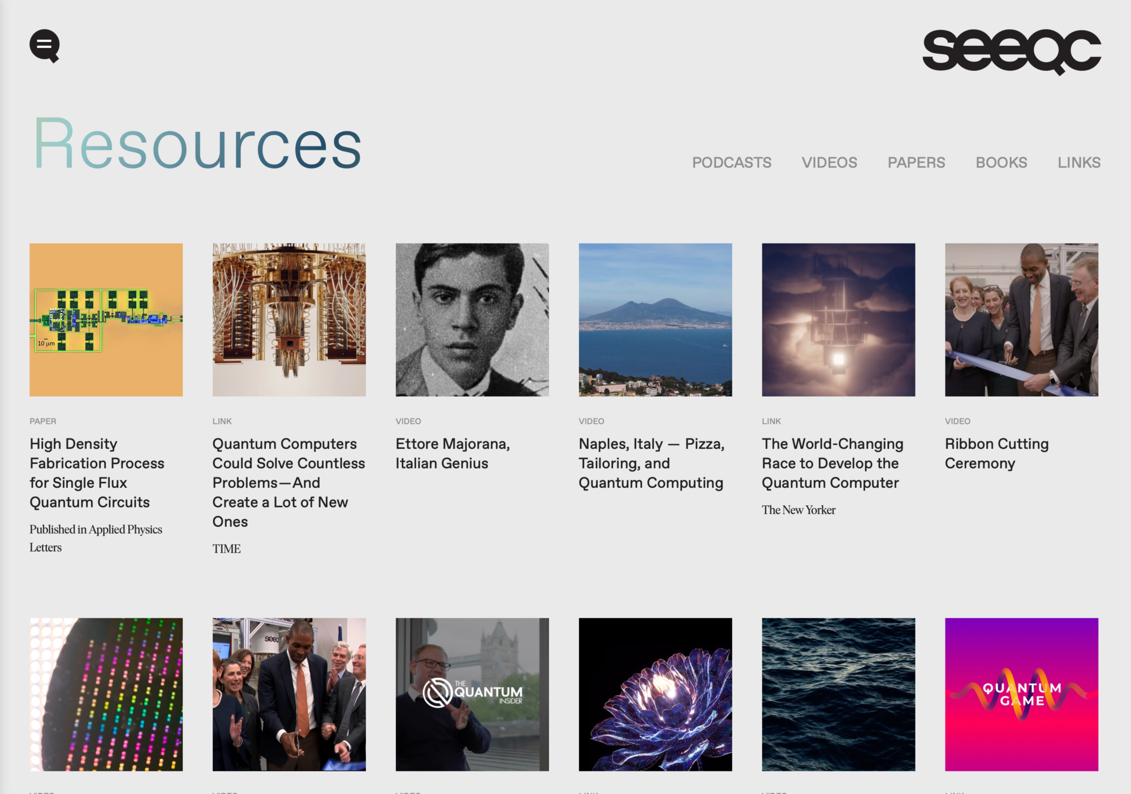
Task: Open the Quantum Game pink thumbnail
Action: coord(1021,694)
